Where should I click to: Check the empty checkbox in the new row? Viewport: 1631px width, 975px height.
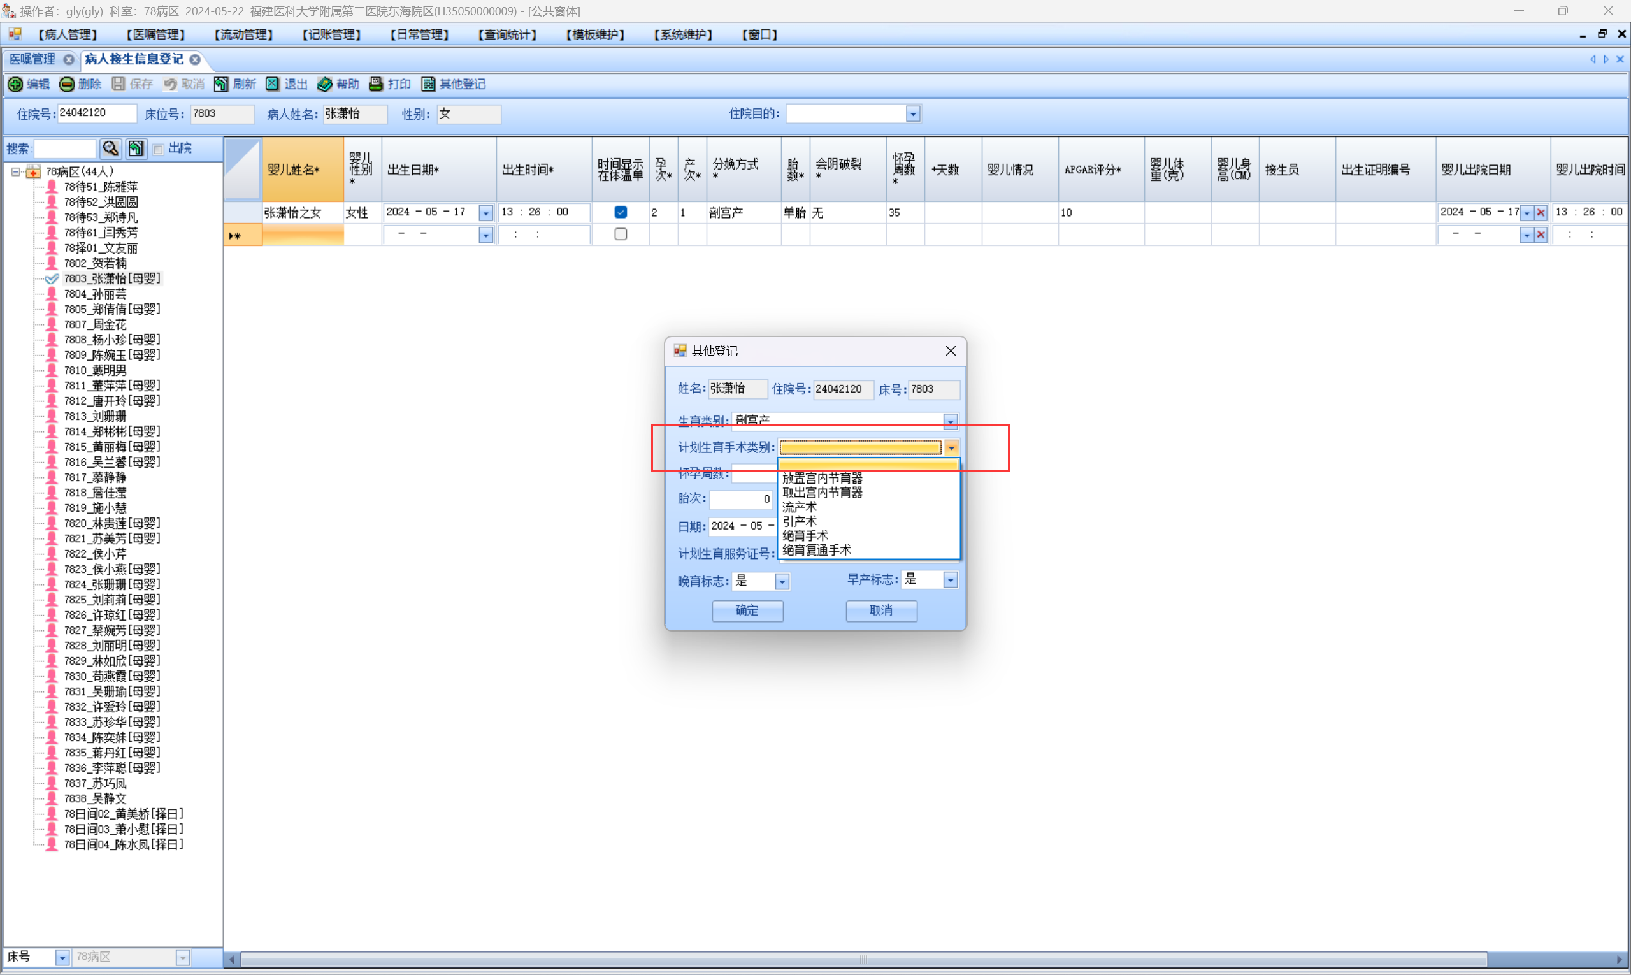(620, 235)
